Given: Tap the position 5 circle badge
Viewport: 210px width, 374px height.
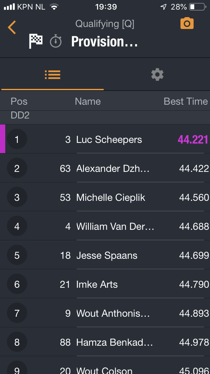Looking at the screenshot, I should coord(17,255).
